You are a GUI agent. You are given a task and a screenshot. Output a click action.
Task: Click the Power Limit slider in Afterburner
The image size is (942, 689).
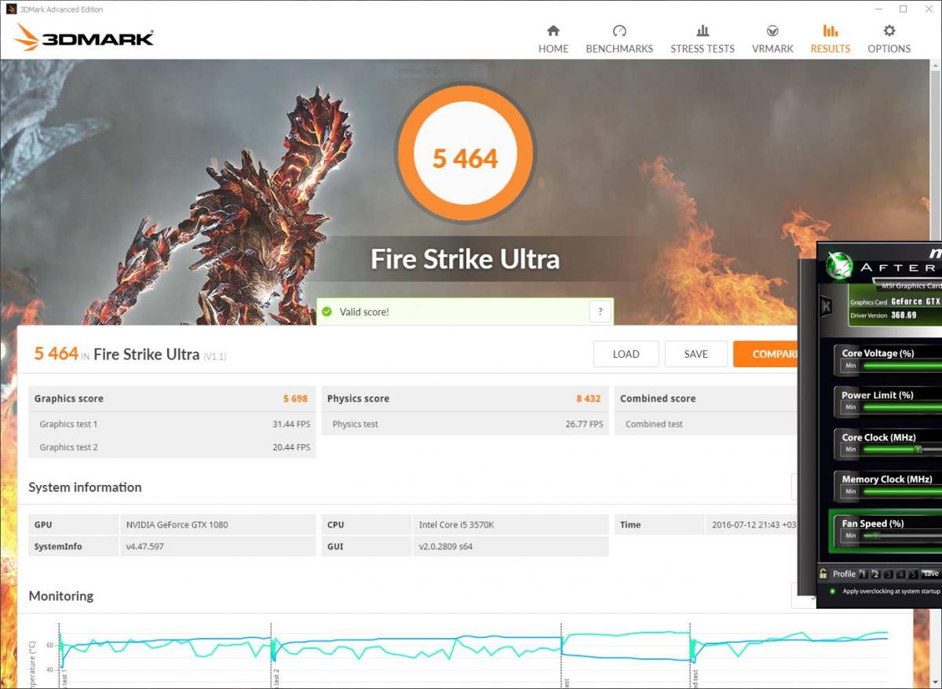click(x=902, y=407)
